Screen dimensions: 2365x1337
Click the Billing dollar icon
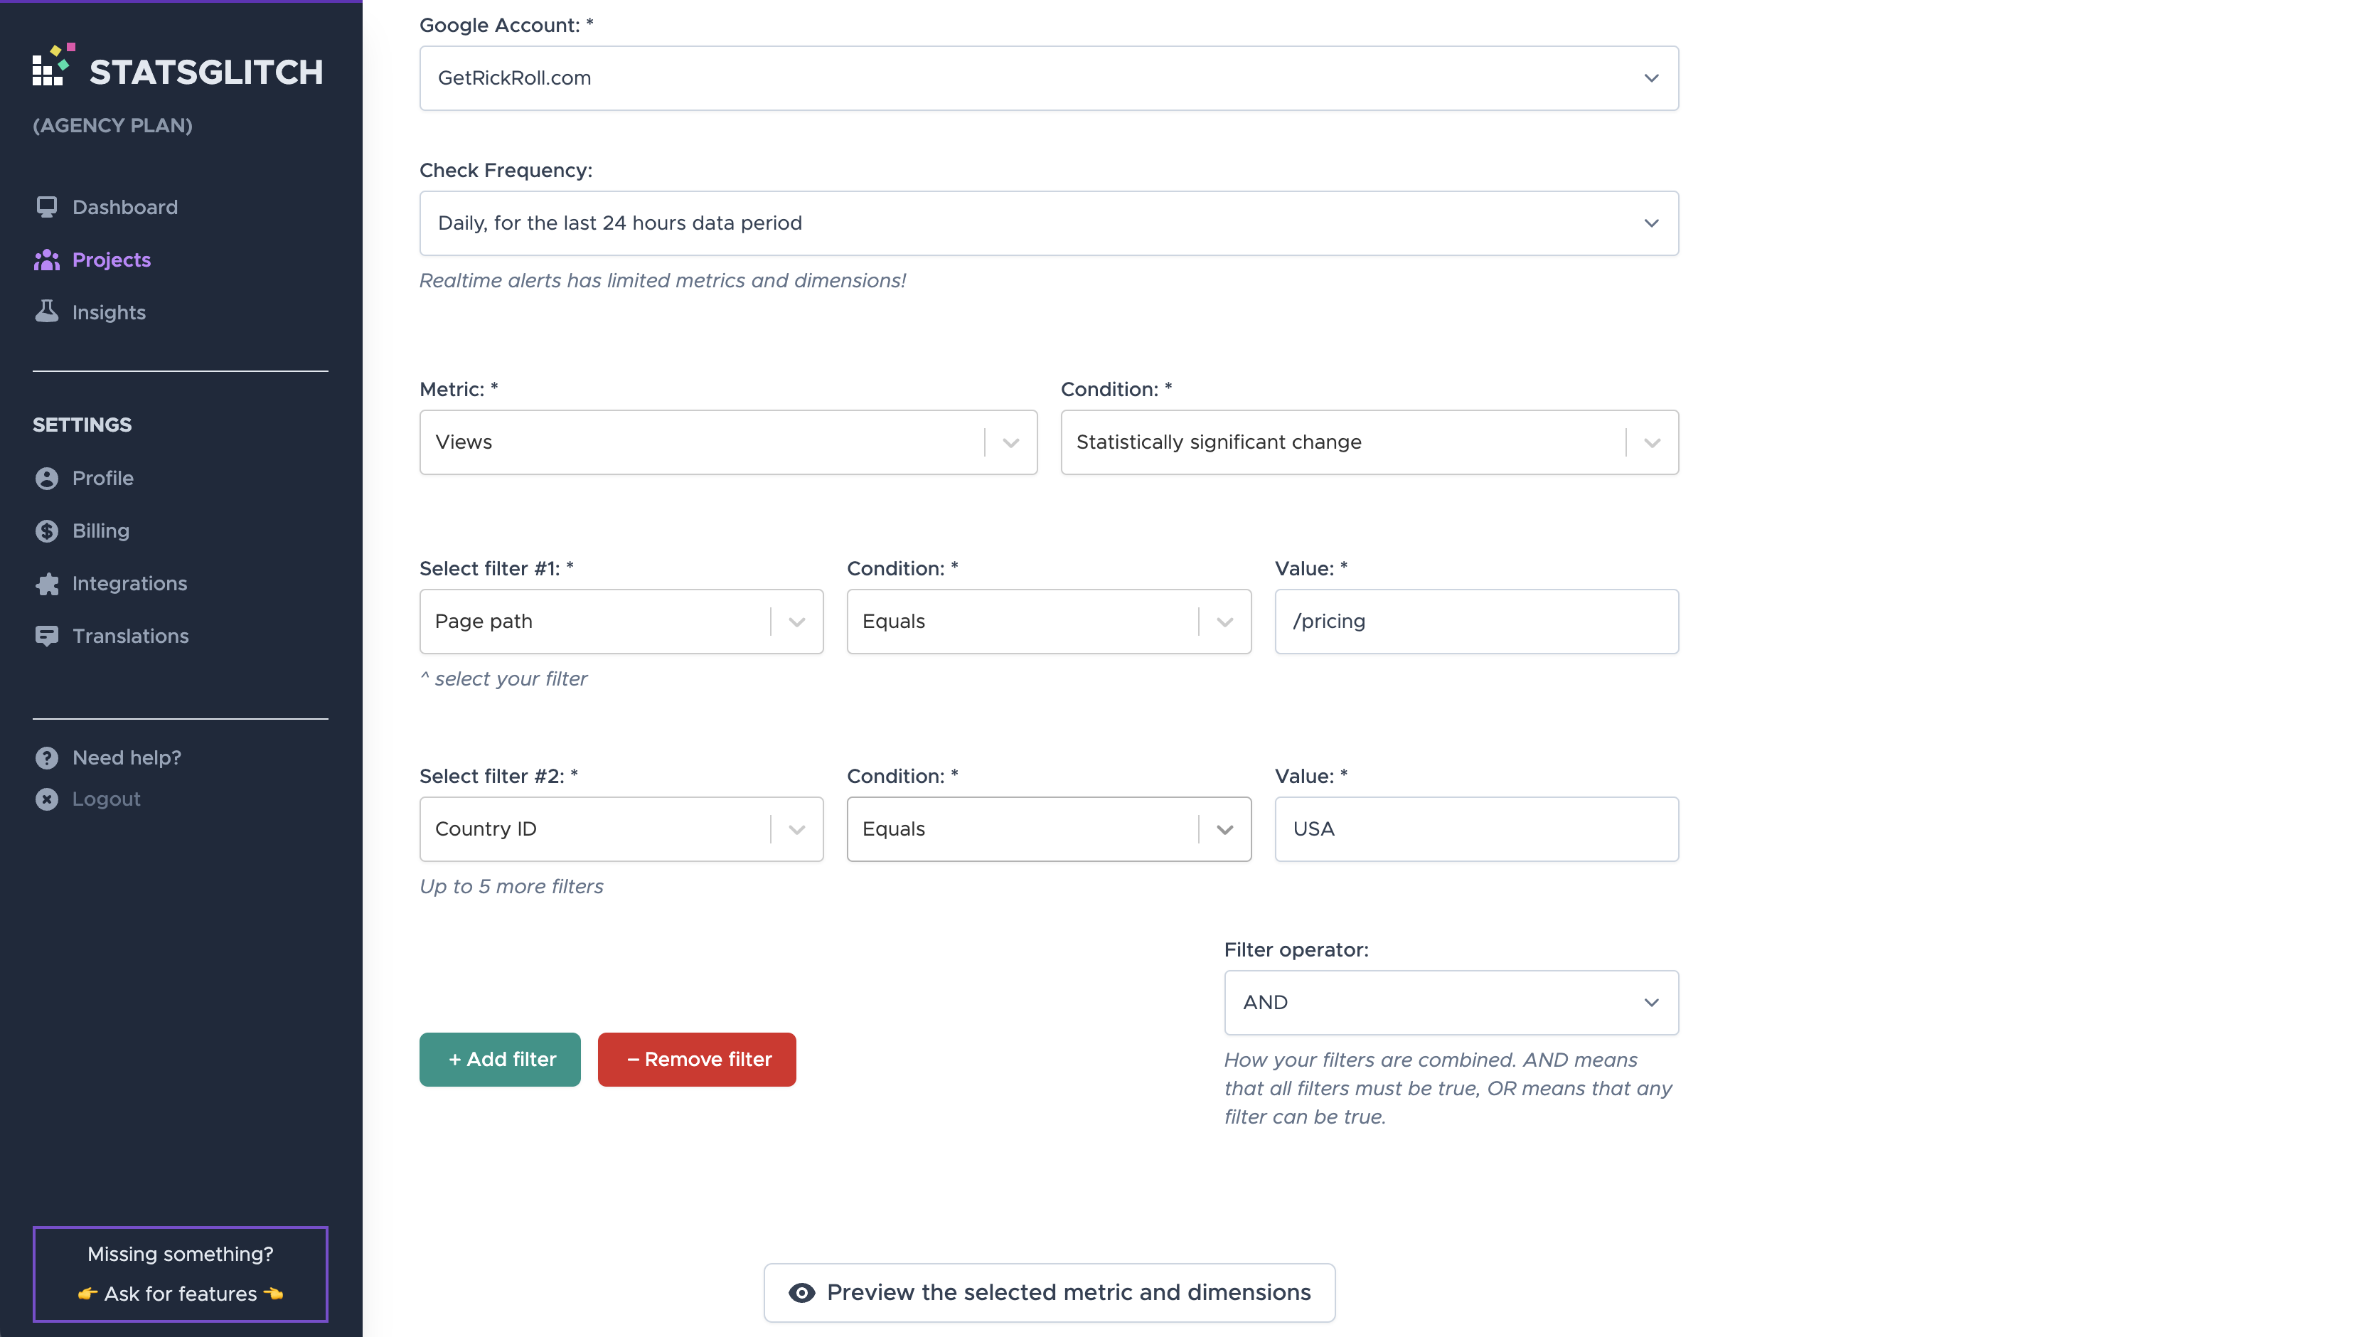click(47, 531)
